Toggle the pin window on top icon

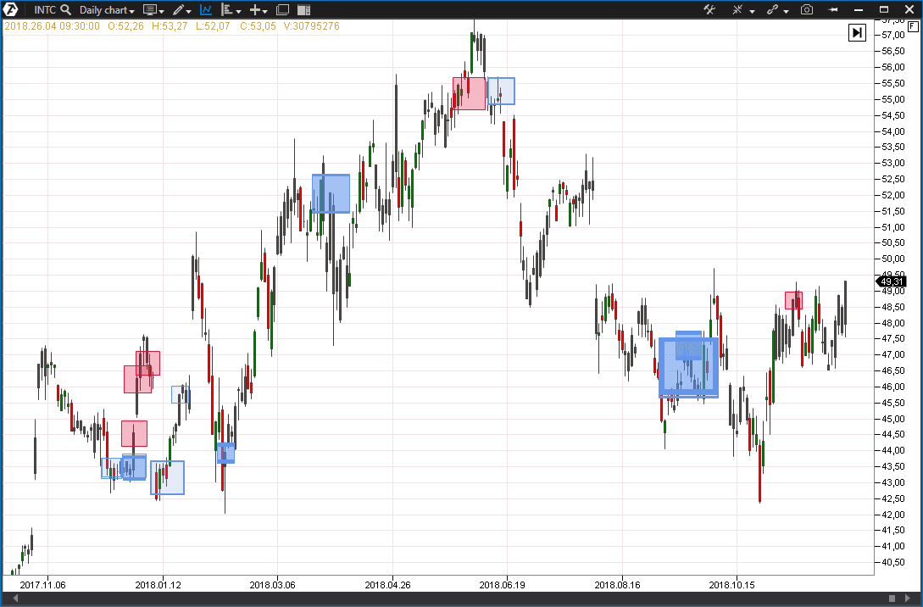click(833, 10)
